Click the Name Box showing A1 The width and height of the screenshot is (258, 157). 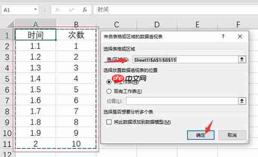click(20, 10)
